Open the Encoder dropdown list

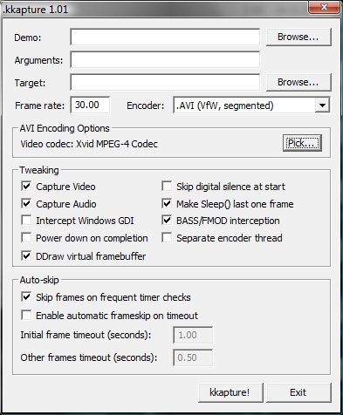point(322,105)
